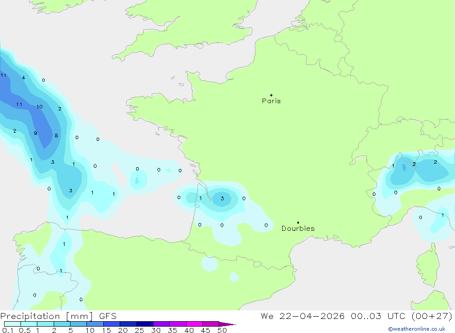
Task: Open the weatheronline.co.uk copyright link
Action: point(416,329)
